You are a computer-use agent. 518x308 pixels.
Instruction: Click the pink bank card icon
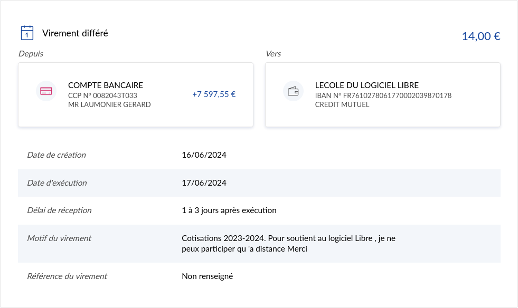46,91
